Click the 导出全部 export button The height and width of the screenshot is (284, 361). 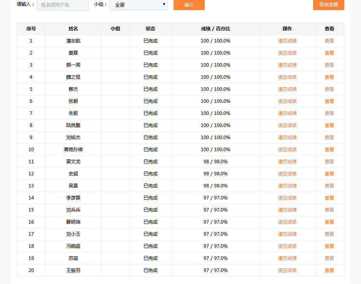pyautogui.click(x=328, y=5)
